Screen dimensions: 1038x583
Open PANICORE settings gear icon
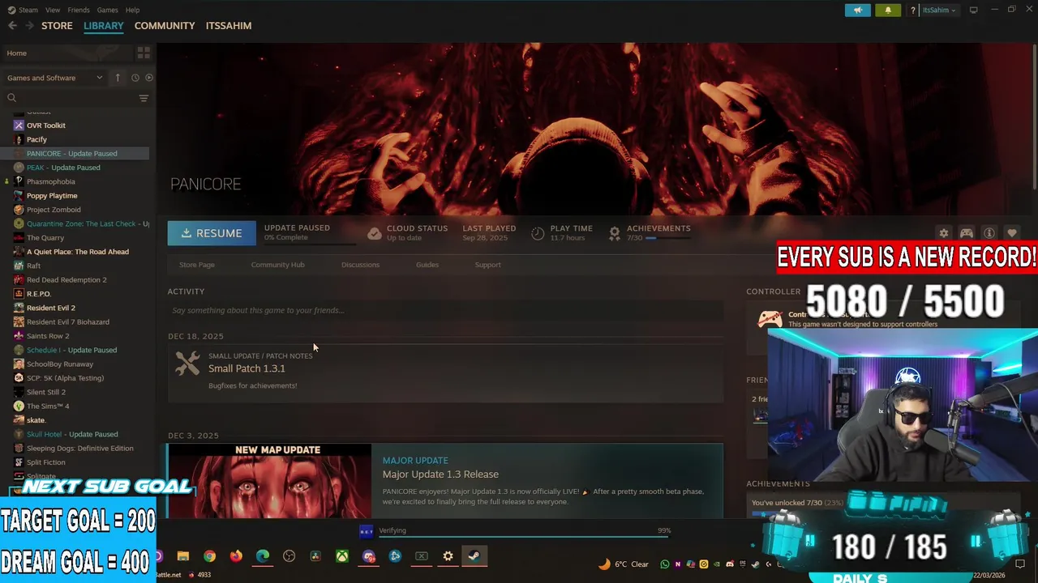[943, 233]
